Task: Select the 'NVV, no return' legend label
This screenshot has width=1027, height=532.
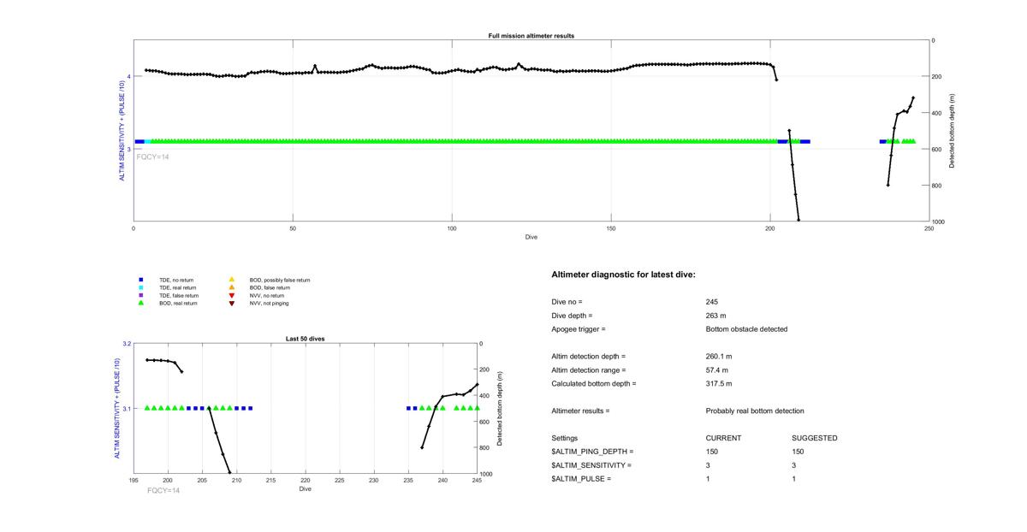Action: pos(269,295)
